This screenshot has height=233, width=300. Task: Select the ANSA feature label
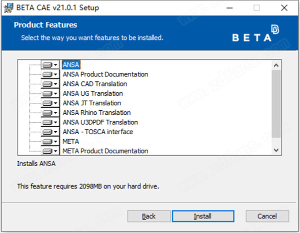[x=71, y=65]
